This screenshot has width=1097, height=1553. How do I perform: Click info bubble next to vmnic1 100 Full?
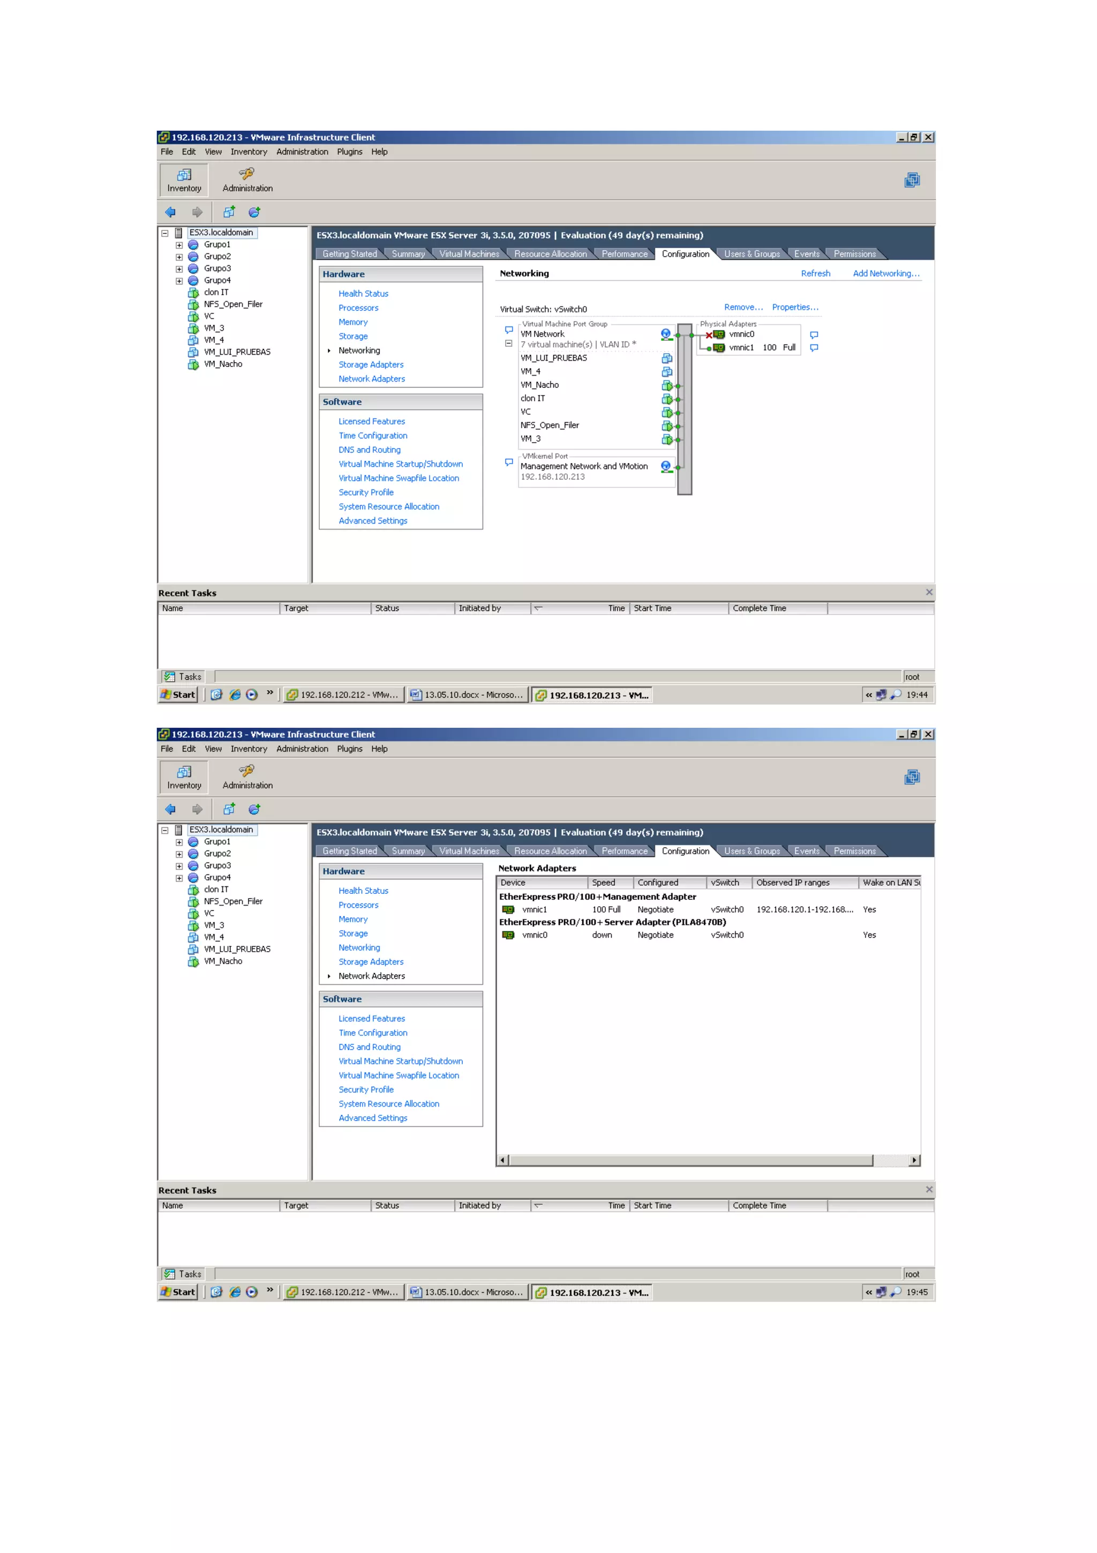coord(814,348)
